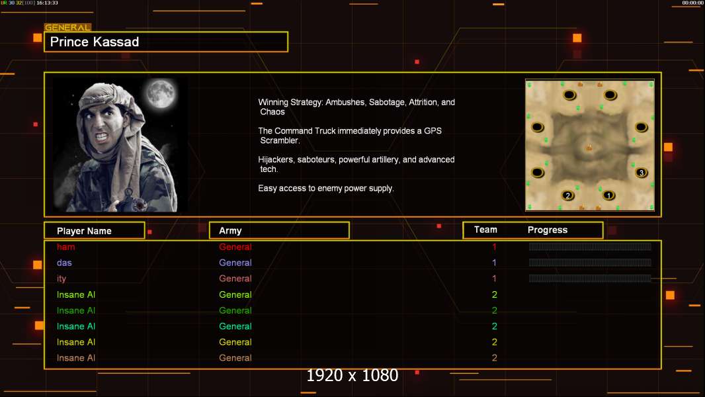The width and height of the screenshot is (705, 397).
Task: Click the Command Truck GPS Scrambler text
Action: point(350,136)
